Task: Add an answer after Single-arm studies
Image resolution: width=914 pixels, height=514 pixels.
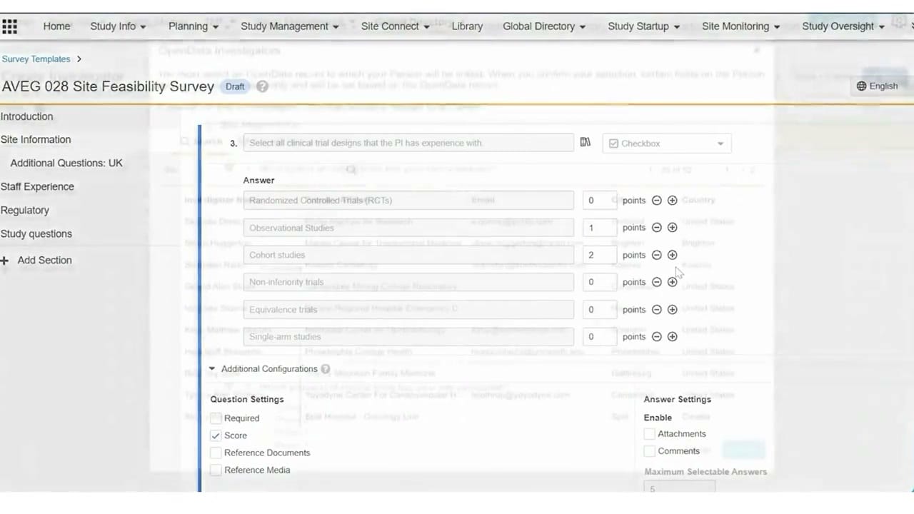Action: (x=672, y=337)
